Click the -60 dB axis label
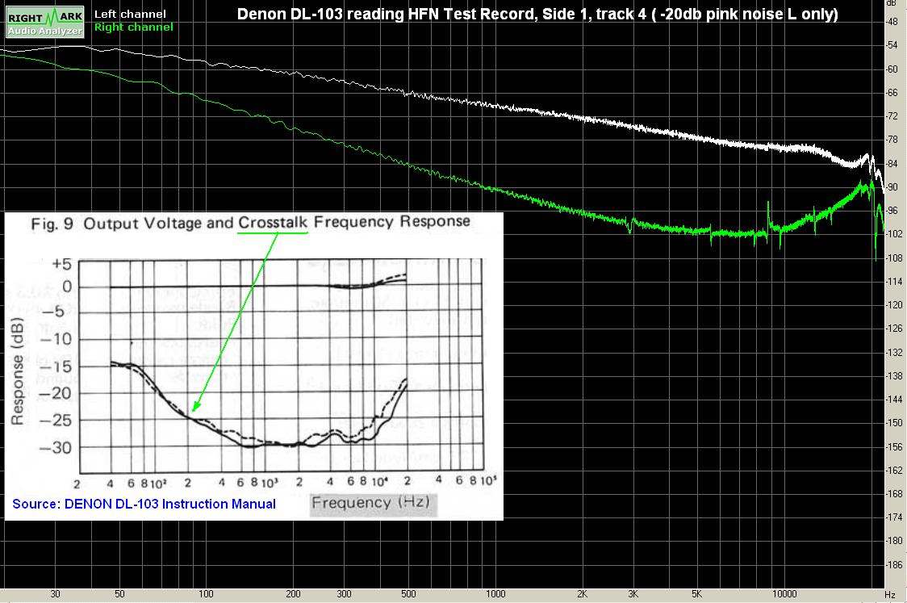 pos(892,69)
